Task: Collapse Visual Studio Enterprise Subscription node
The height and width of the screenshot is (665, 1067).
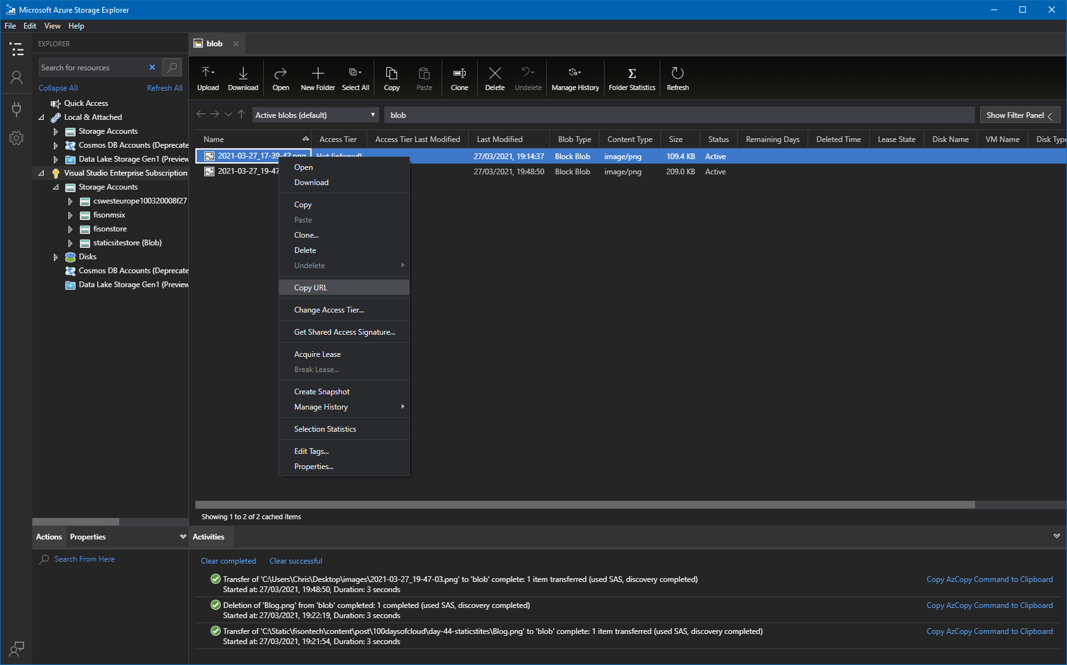Action: (x=41, y=173)
